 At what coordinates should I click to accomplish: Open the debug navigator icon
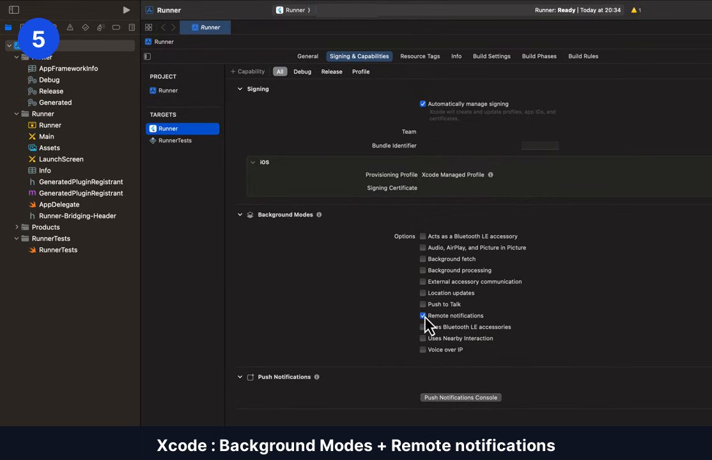pos(101,27)
